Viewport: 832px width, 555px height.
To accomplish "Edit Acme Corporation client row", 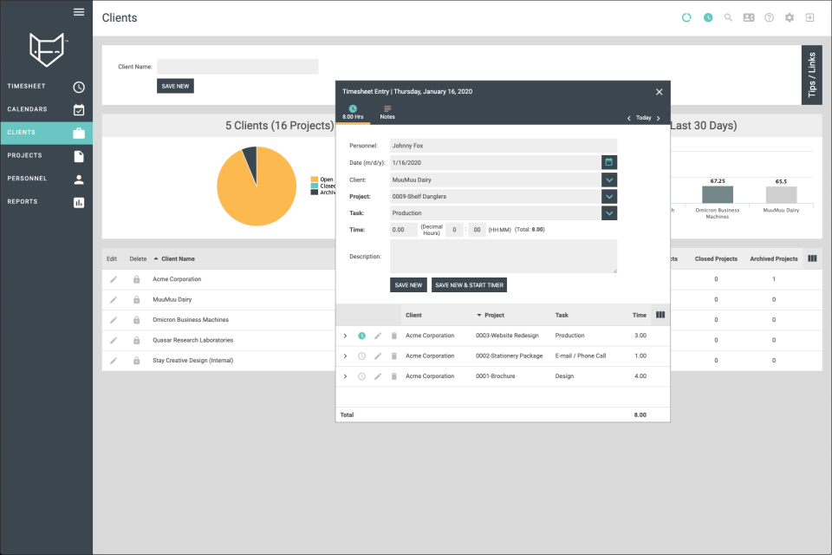I will 113,279.
